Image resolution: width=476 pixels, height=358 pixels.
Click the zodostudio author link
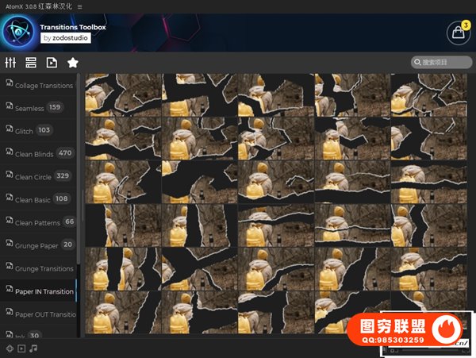65,37
